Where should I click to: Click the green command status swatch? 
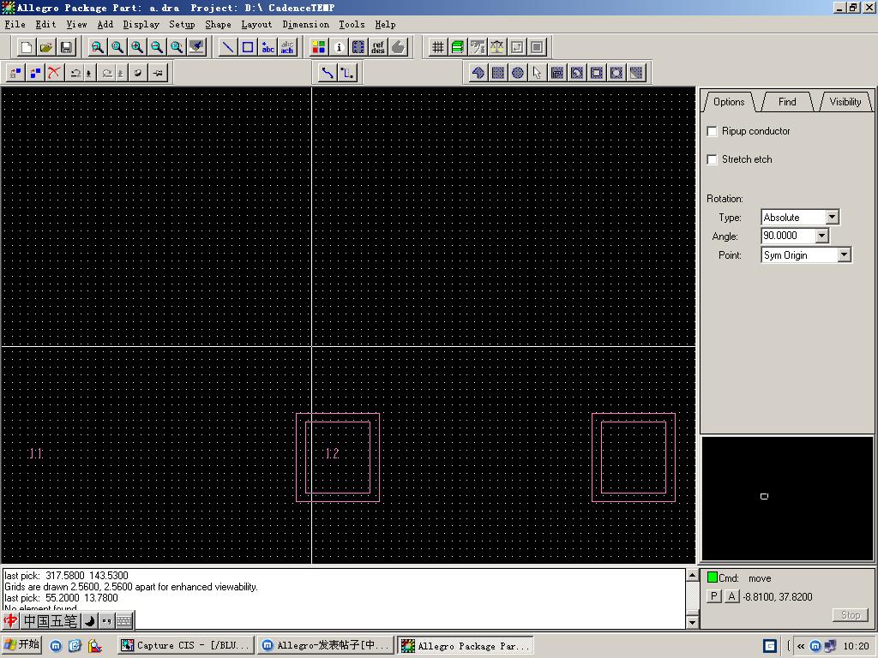tap(712, 577)
